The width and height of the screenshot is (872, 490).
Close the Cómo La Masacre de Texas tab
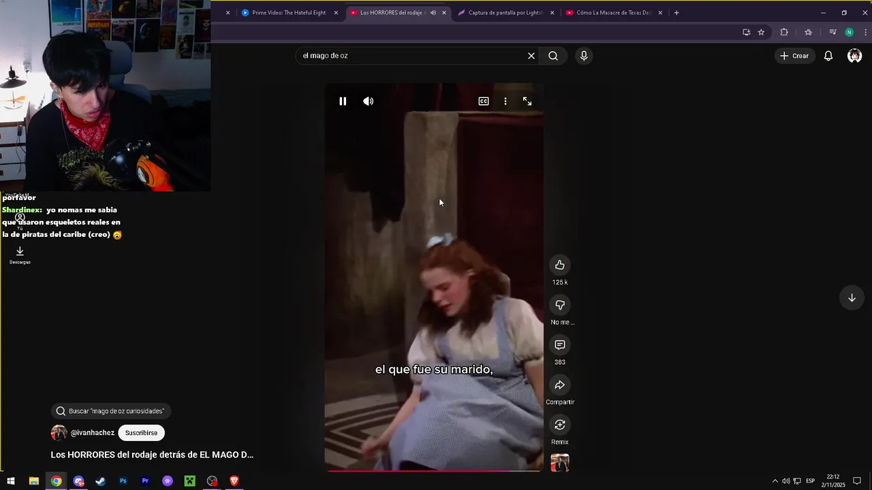click(x=660, y=12)
